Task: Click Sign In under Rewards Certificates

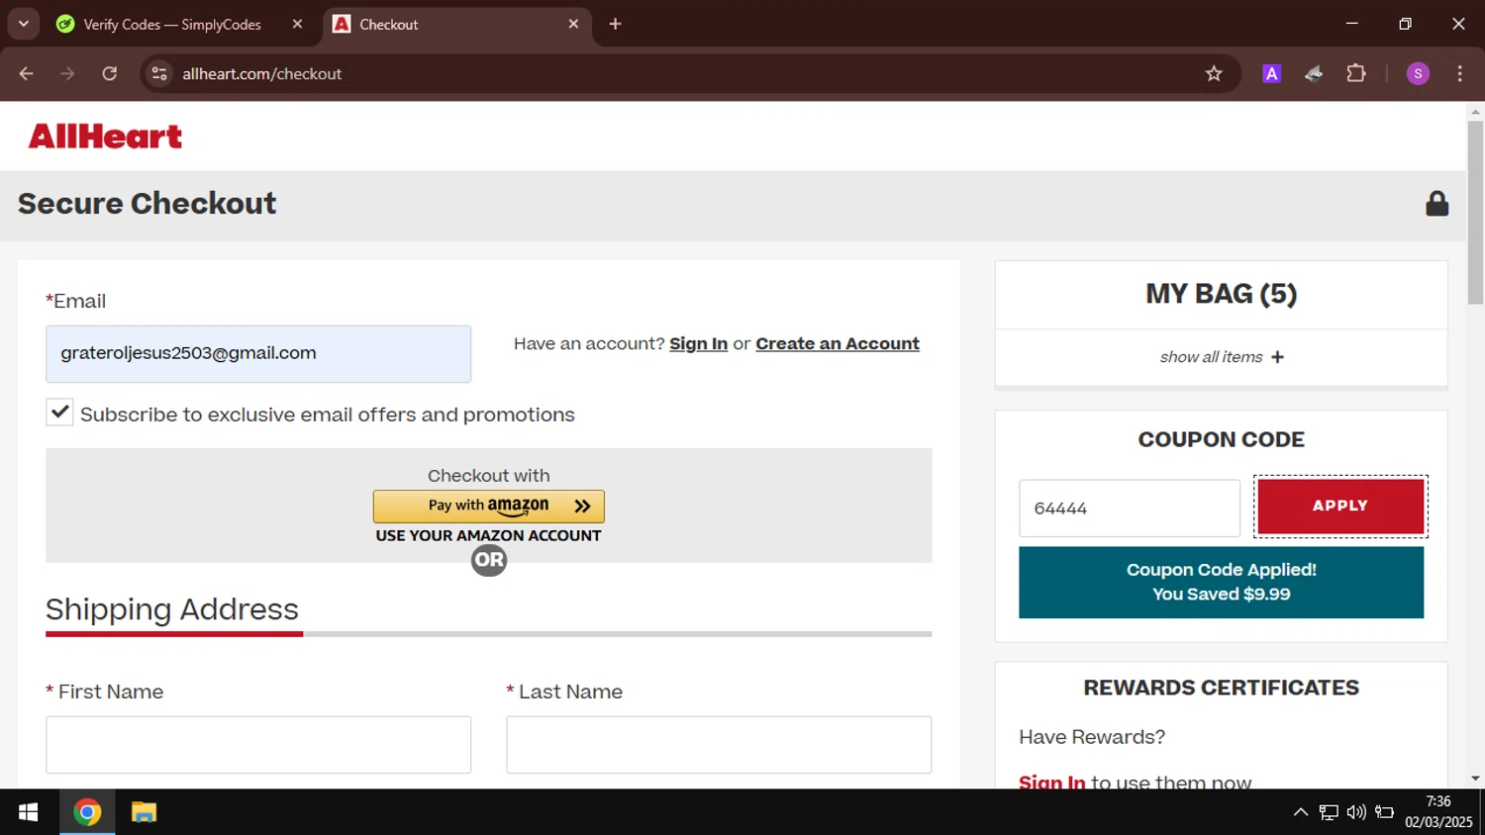Action: click(1052, 781)
